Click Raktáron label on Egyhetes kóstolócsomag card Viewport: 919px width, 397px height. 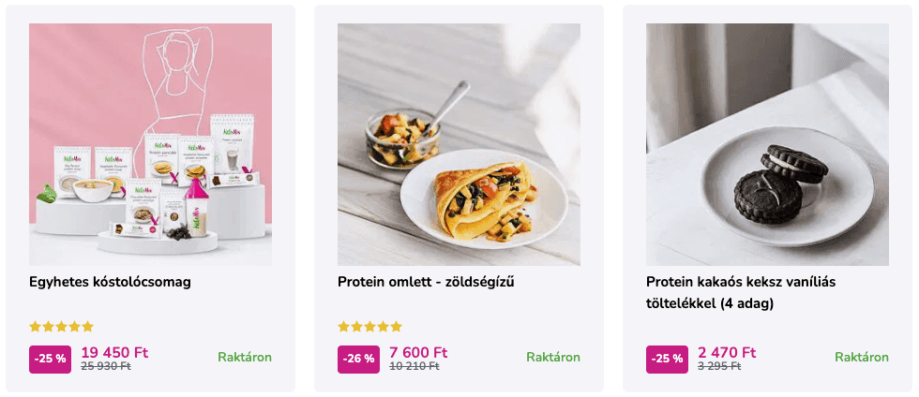[x=245, y=358]
